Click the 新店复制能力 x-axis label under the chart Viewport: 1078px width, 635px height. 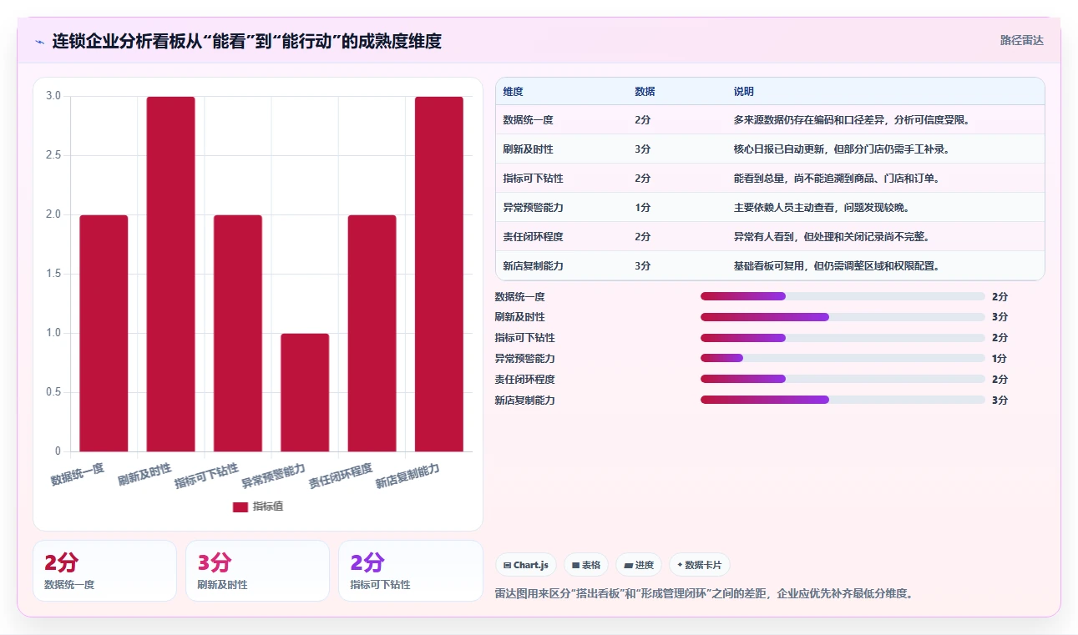407,476
